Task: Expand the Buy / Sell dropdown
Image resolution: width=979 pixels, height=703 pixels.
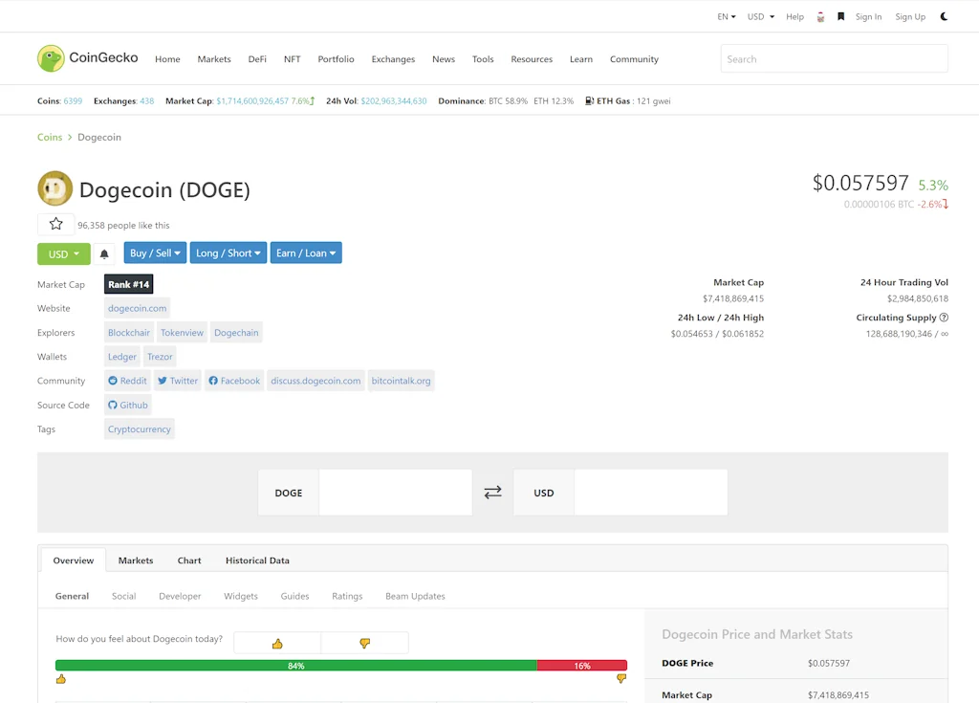Action: (x=155, y=253)
